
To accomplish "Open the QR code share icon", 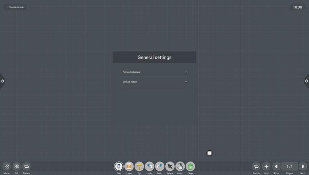I will click(16, 166).
